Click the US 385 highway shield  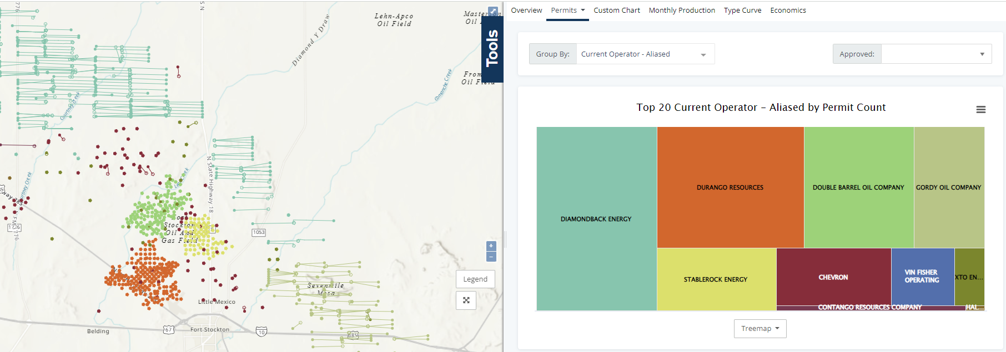point(353,335)
